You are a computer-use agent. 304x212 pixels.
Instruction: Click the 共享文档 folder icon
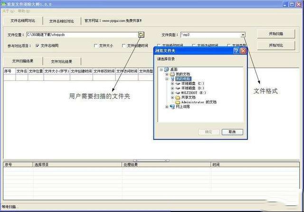point(178,97)
